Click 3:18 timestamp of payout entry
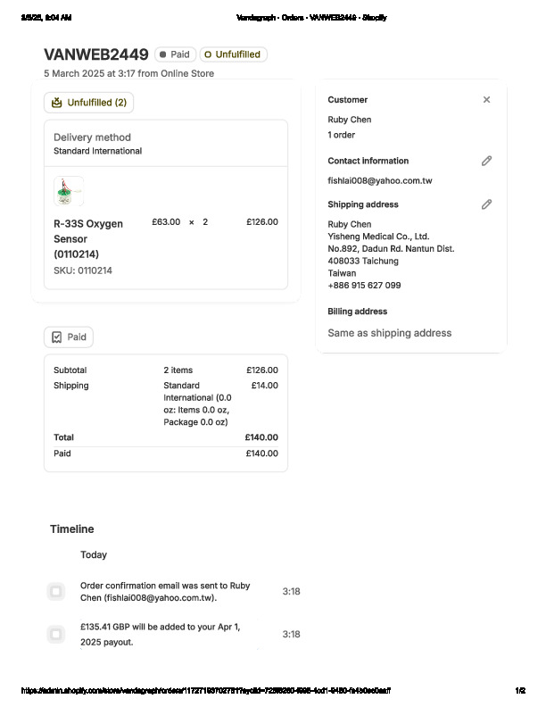Viewport: 546px width, 707px height. pyautogui.click(x=291, y=634)
